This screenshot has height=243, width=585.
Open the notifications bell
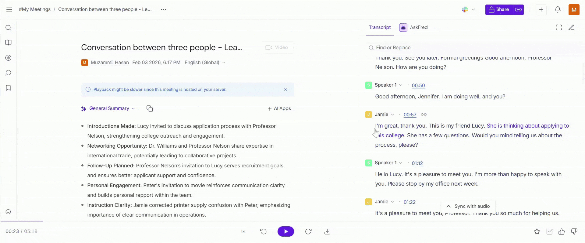(558, 10)
